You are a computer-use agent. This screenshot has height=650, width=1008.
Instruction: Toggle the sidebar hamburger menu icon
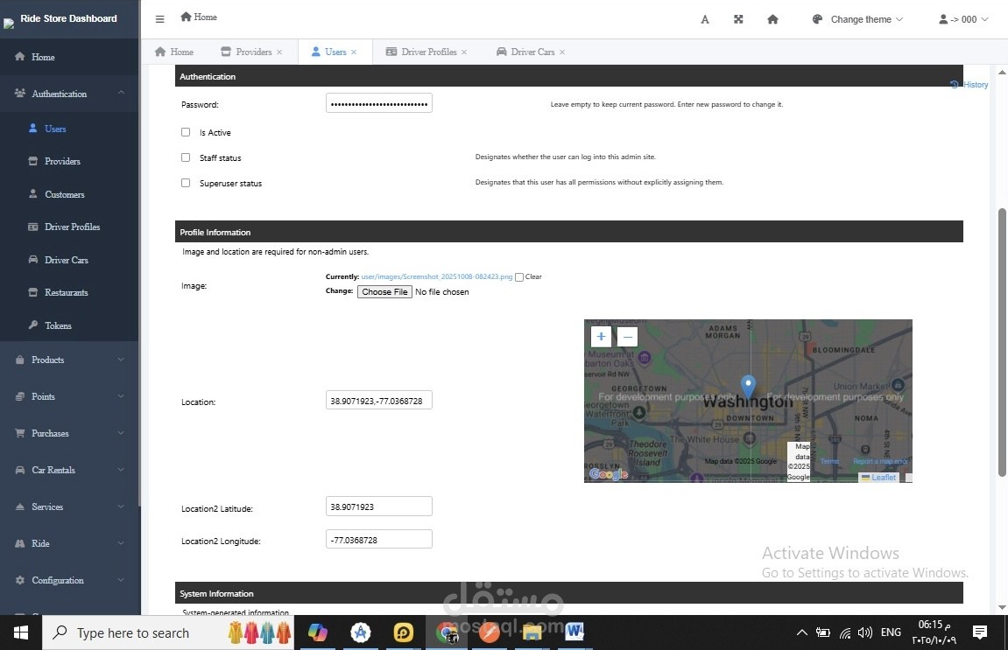pyautogui.click(x=160, y=19)
